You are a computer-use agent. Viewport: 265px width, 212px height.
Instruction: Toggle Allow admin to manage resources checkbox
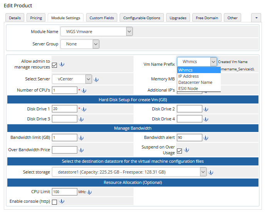point(55,65)
